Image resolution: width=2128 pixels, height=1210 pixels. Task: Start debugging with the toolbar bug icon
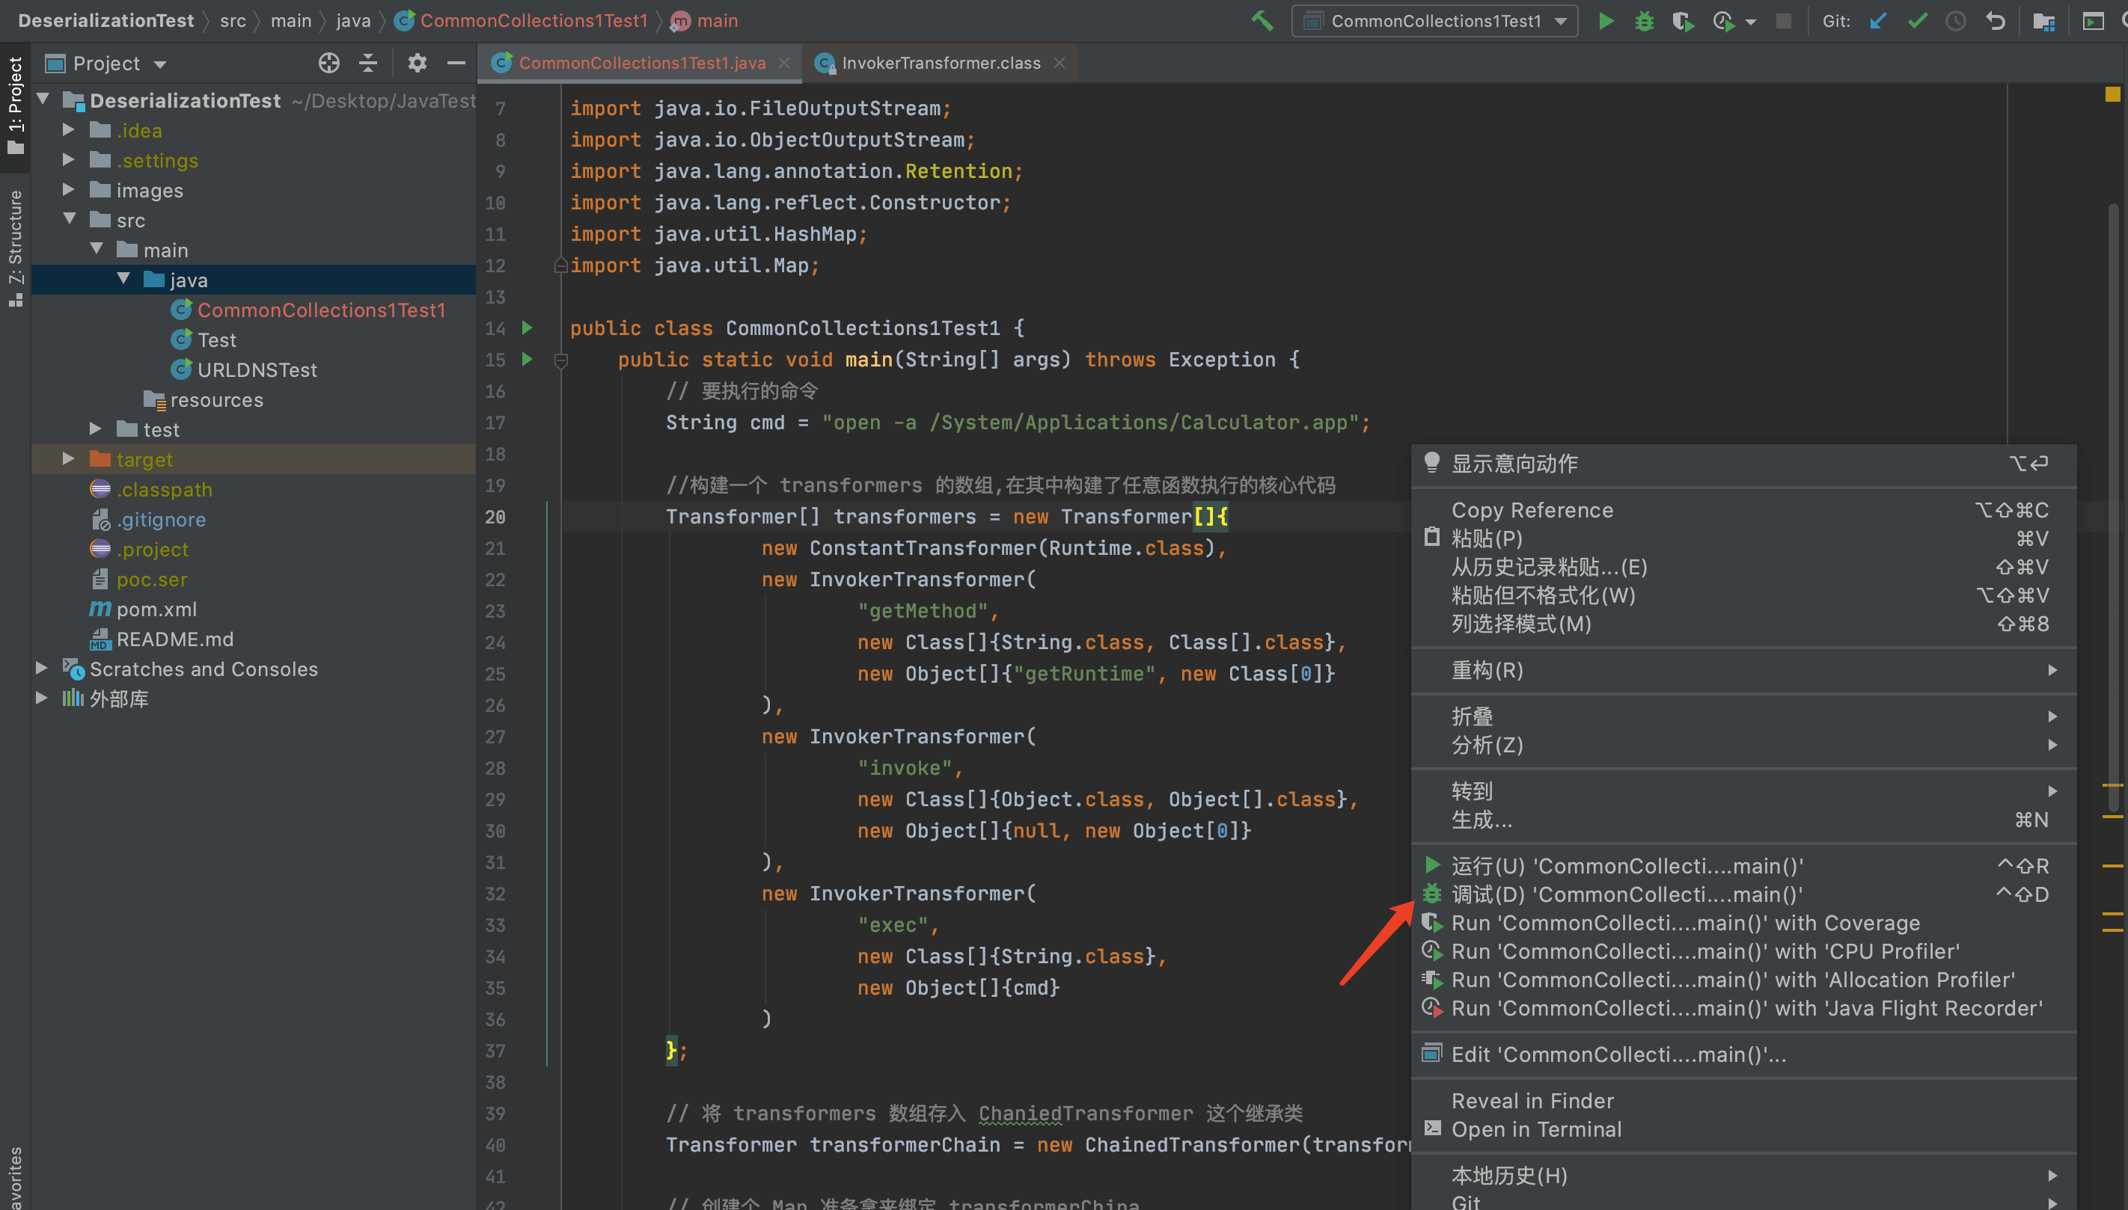[1644, 21]
